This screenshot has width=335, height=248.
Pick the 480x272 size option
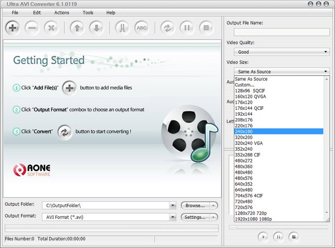(x=279, y=161)
